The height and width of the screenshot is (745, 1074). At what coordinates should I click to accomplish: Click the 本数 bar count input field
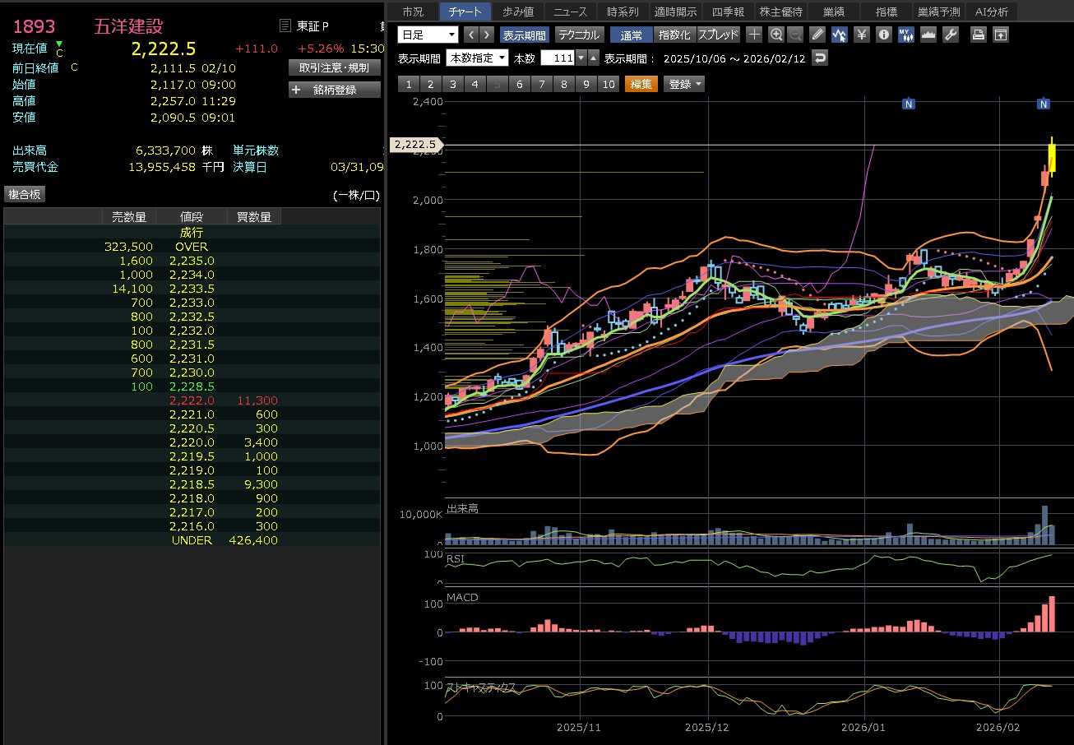557,58
